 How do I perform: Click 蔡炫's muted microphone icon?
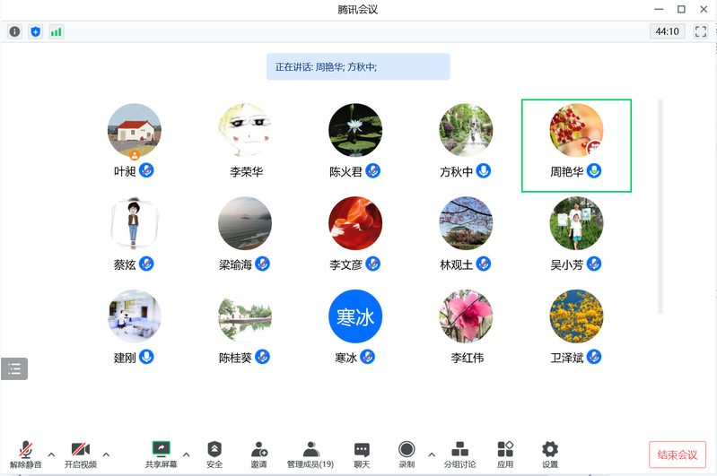coord(146,264)
